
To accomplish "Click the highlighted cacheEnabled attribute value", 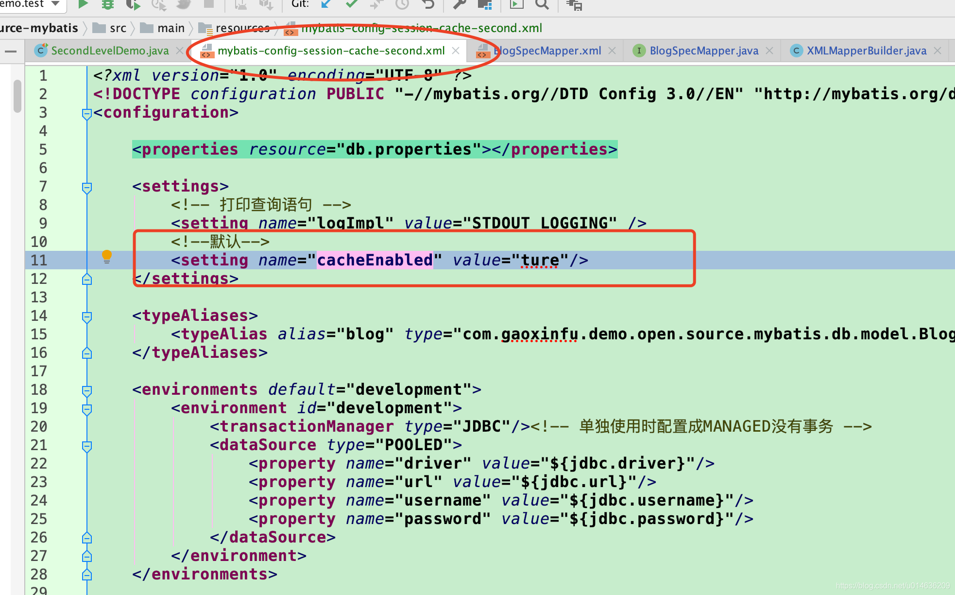I will coord(375,260).
